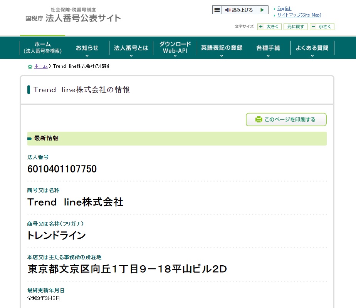The width and height of the screenshot is (356, 308).
Task: Expand chevron under 各種手続
Action: pos(268,56)
